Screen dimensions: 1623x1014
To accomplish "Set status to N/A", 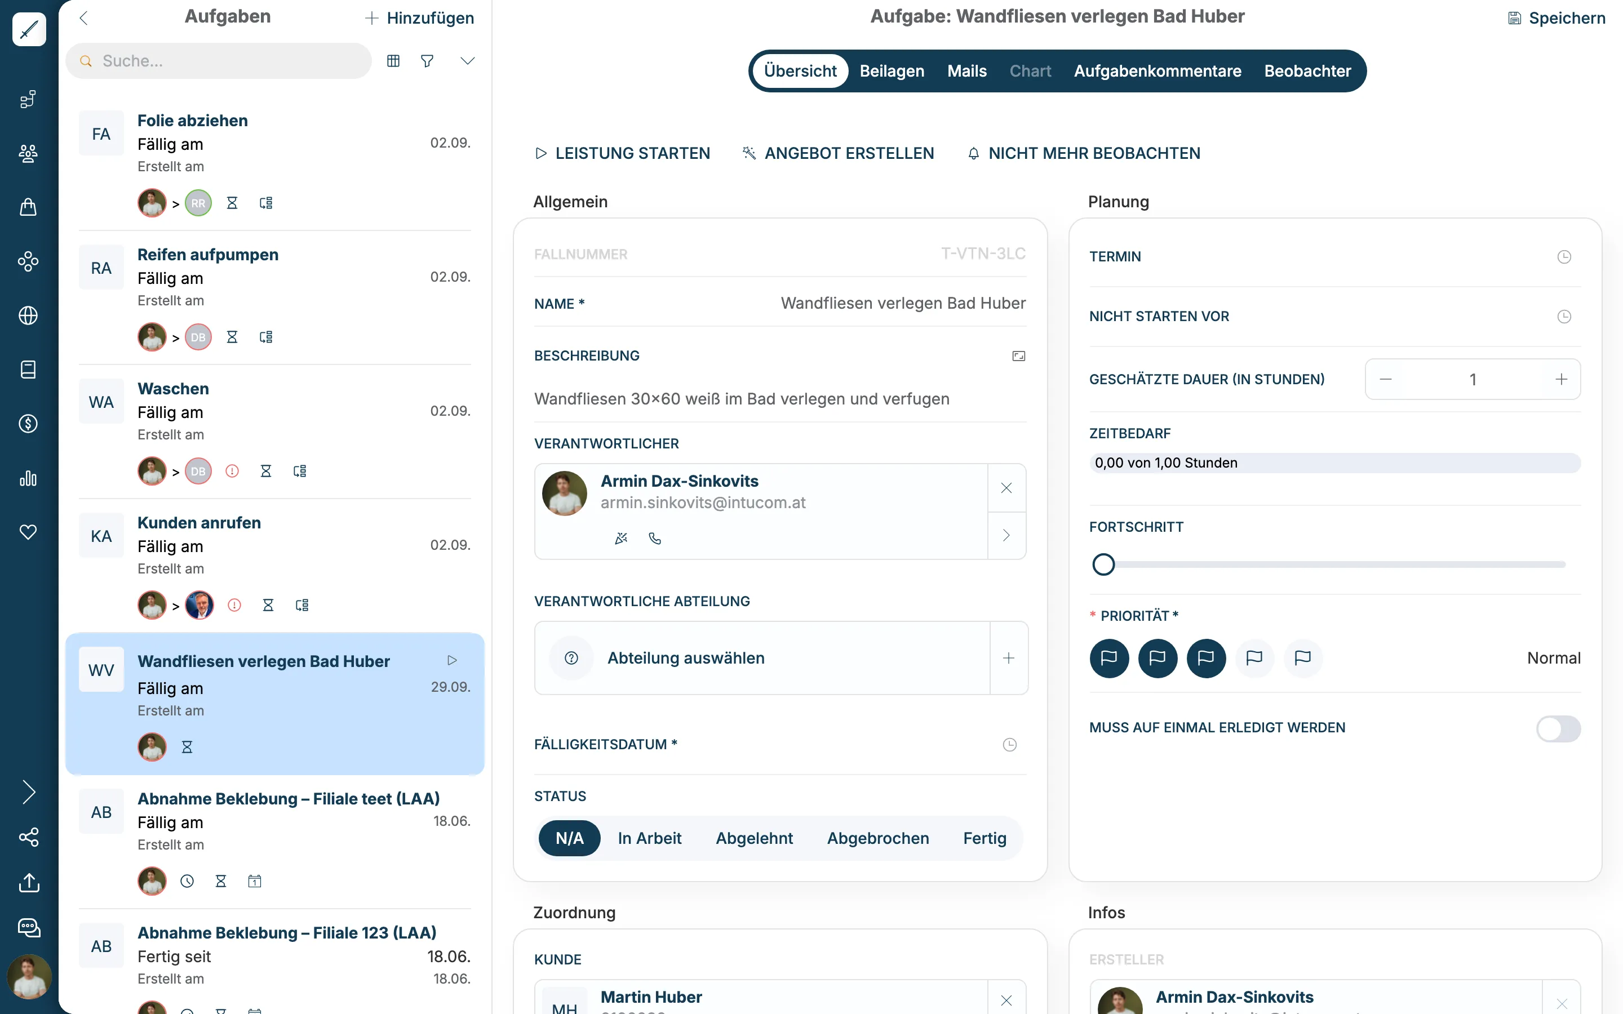I will (x=569, y=838).
